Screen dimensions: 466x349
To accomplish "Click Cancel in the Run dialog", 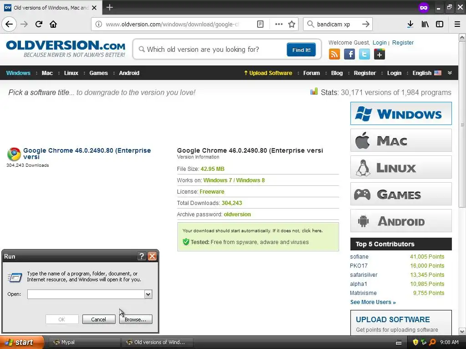I will tap(99, 319).
